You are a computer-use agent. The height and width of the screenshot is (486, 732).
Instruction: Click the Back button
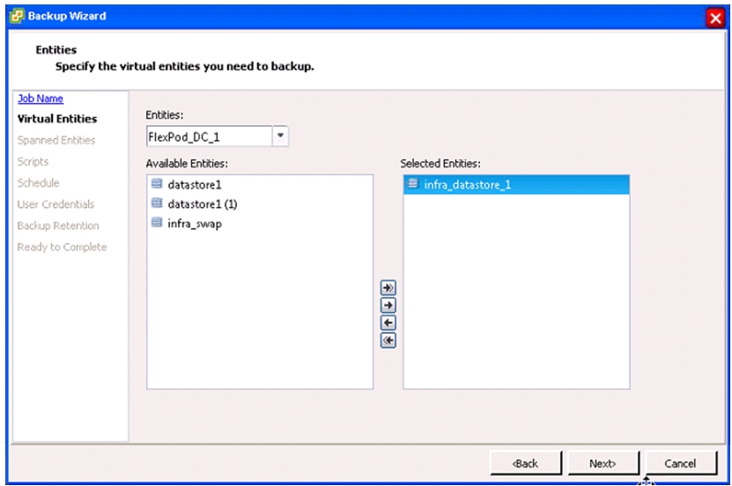[x=526, y=463]
